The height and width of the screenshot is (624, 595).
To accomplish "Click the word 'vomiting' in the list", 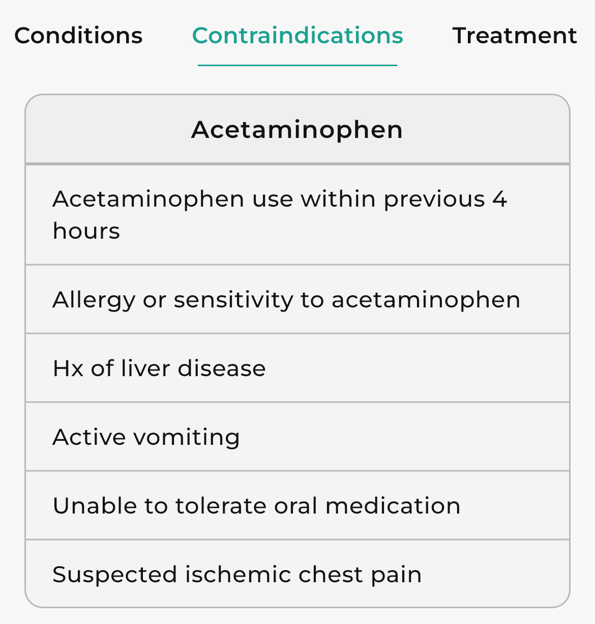I will [x=187, y=437].
